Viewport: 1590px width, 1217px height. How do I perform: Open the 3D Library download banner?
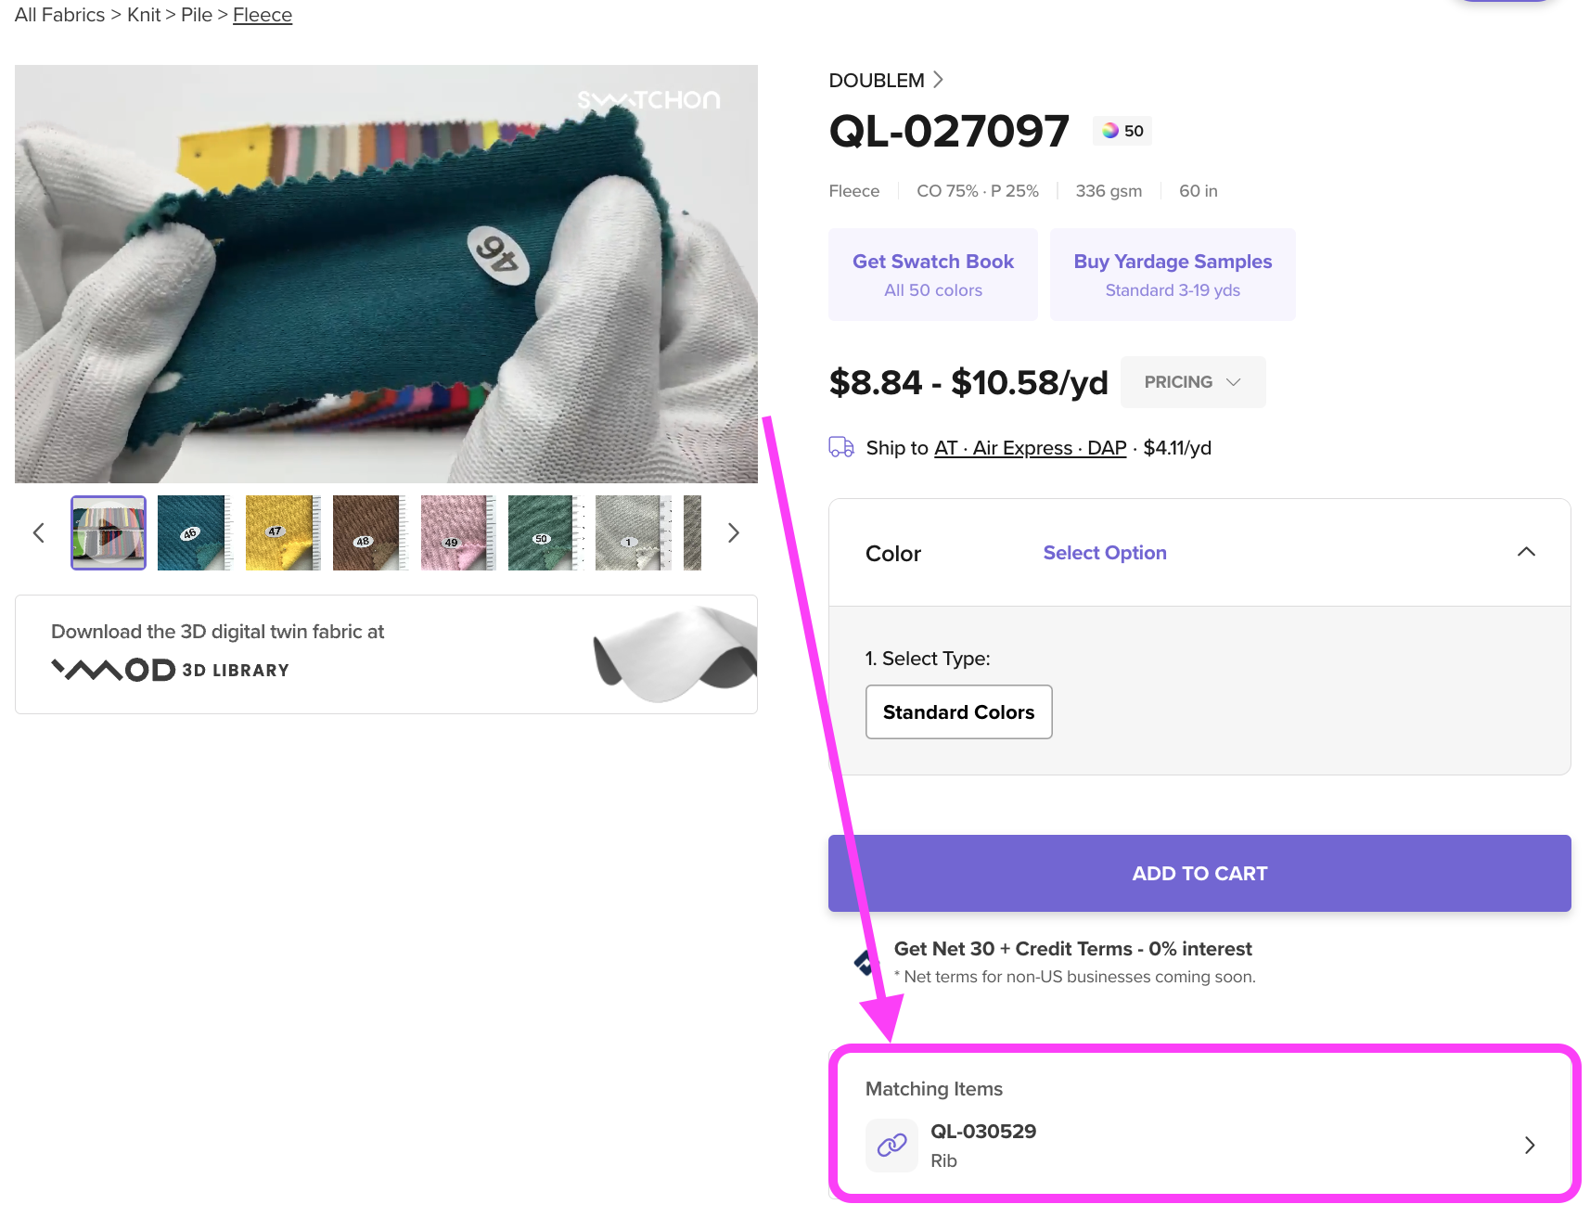pyautogui.click(x=386, y=654)
